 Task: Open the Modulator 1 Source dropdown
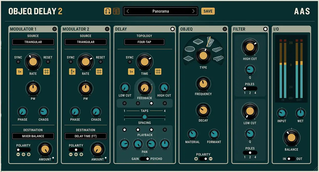pyautogui.click(x=33, y=42)
